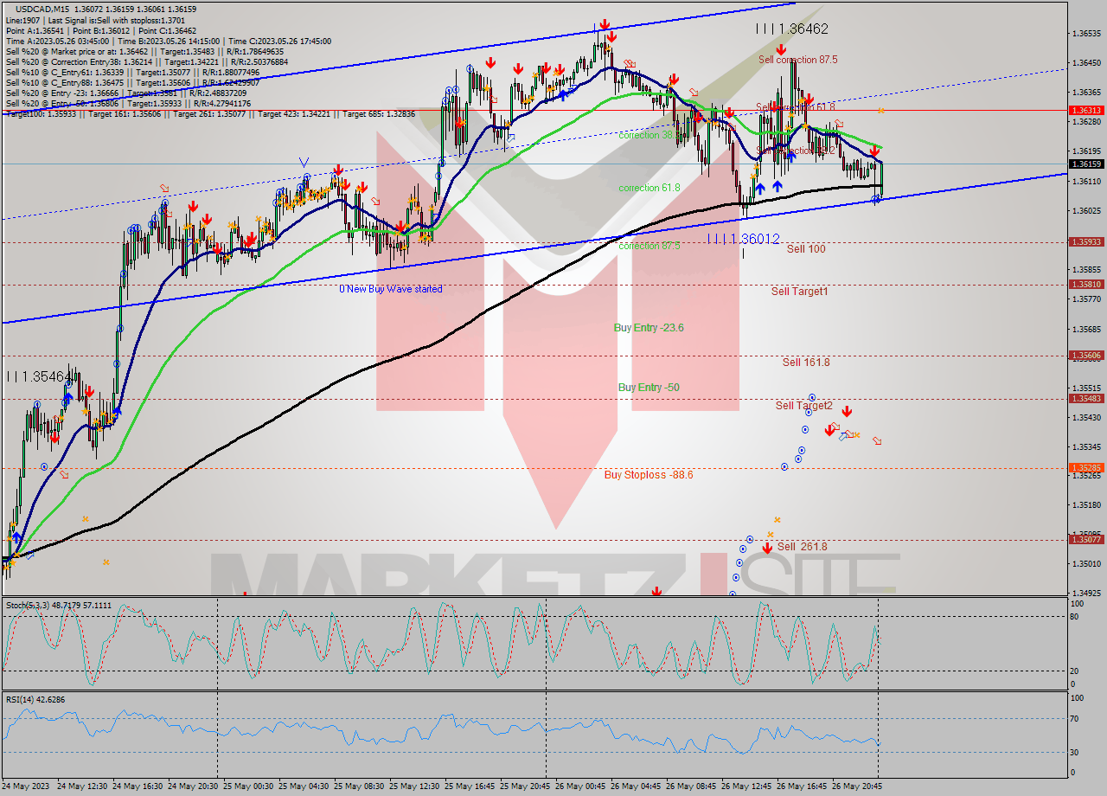This screenshot has width=1107, height=796.
Task: Click the red 1.35933 price tag
Action: pos(1086,242)
